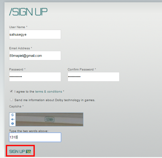Enable Dolby technology information emails checkbox
This screenshot has height=158, width=162.
(11, 100)
